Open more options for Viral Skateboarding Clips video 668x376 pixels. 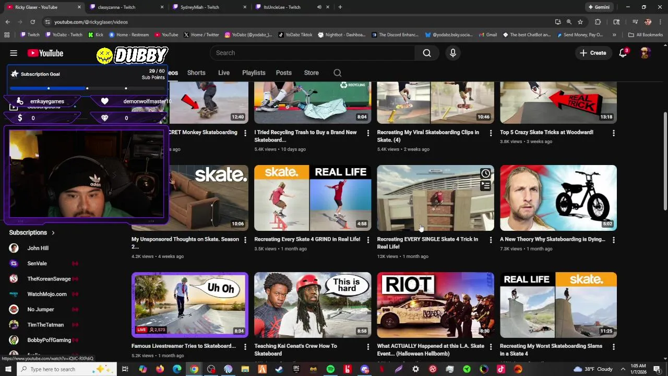click(491, 133)
